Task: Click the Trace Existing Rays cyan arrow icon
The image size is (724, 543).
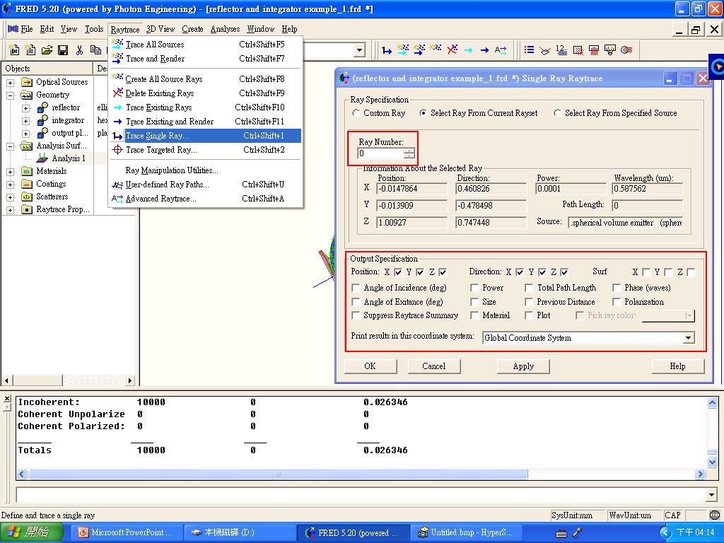Action: pyautogui.click(x=468, y=50)
